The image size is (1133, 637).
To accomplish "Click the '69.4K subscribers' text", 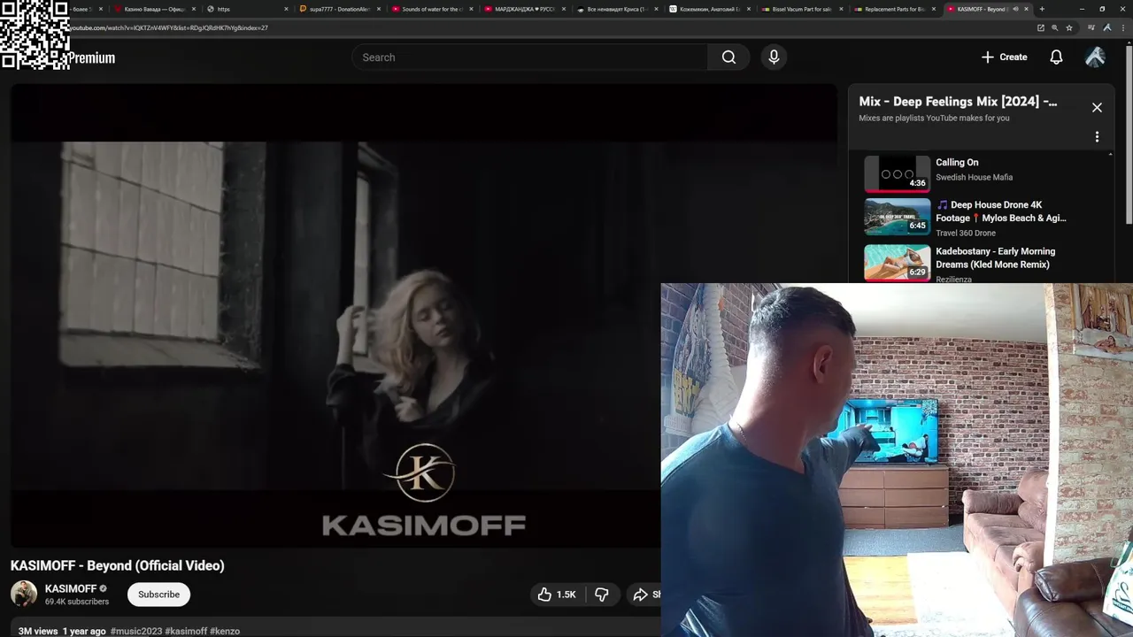I will pos(77,602).
